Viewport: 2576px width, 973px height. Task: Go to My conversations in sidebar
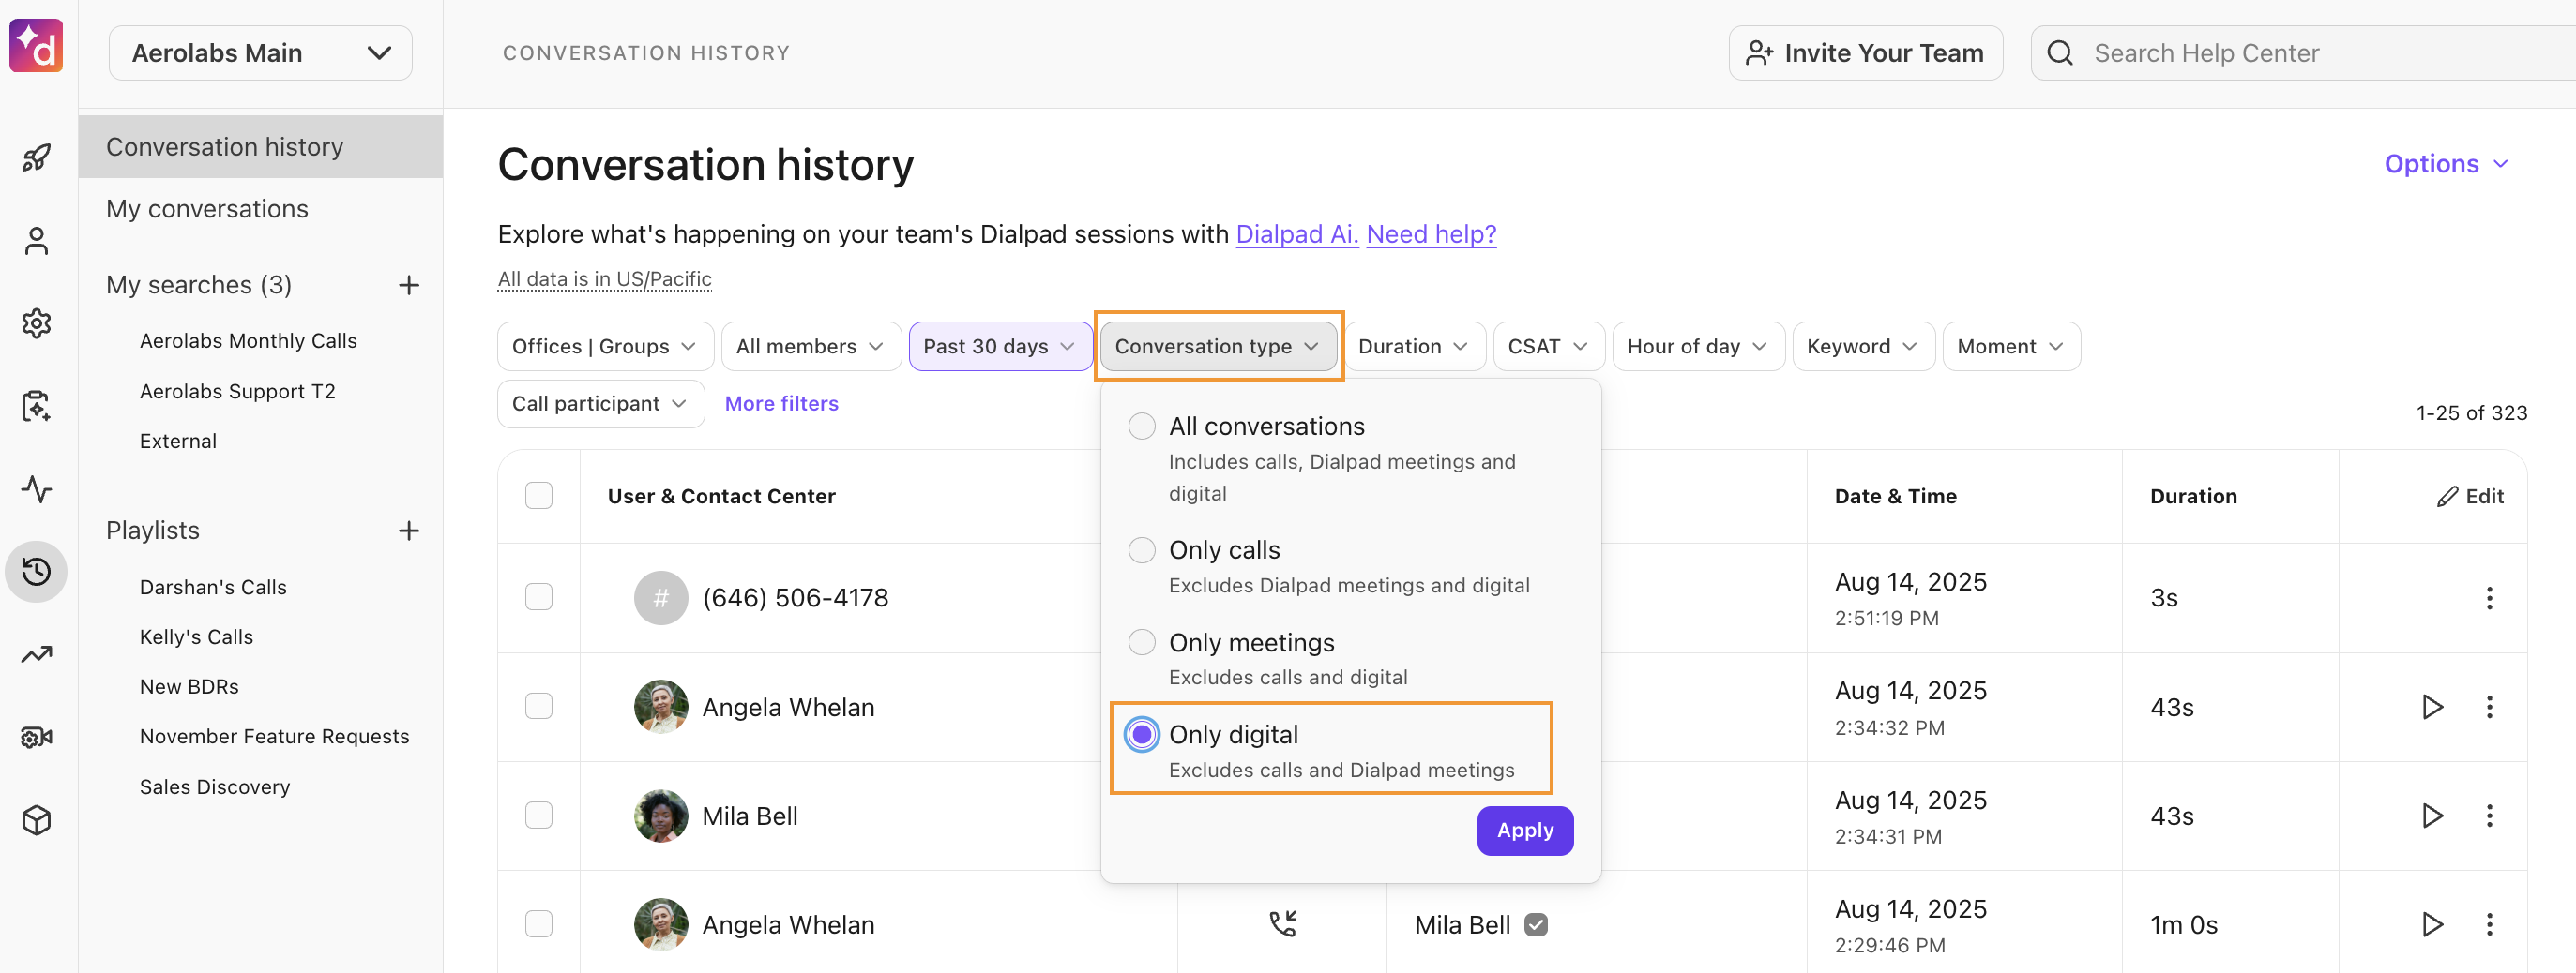[x=207, y=209]
